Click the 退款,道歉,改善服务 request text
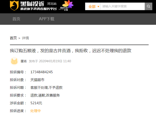 pyautogui.click(x=45, y=95)
